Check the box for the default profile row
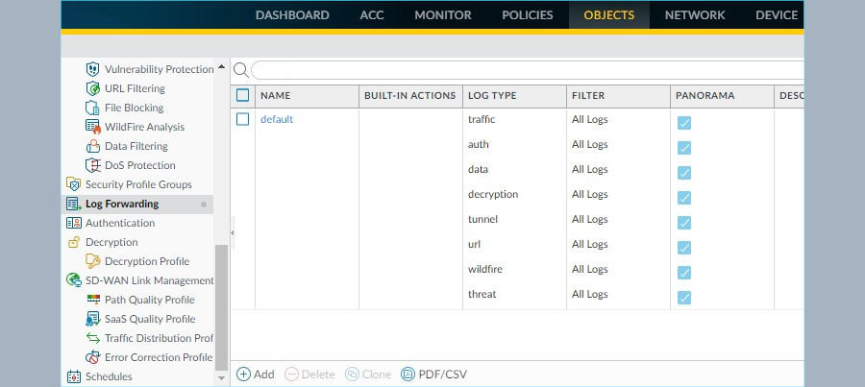This screenshot has height=387, width=865. click(x=243, y=119)
